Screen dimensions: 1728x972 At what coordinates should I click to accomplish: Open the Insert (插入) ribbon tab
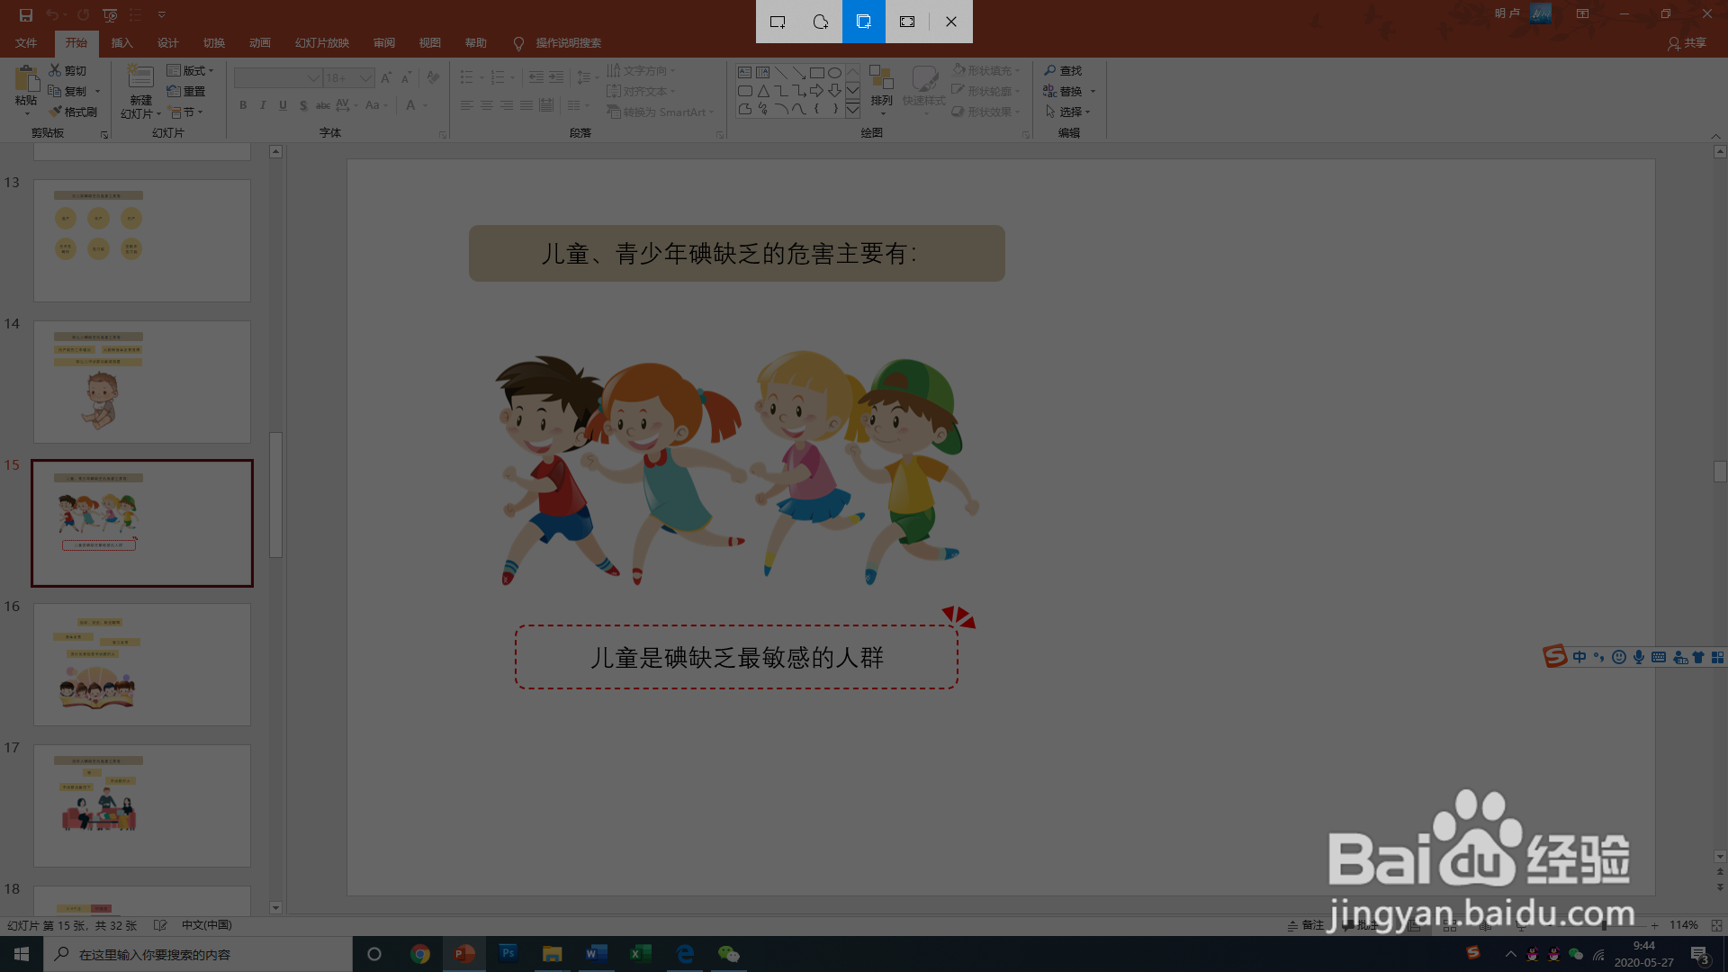121,43
